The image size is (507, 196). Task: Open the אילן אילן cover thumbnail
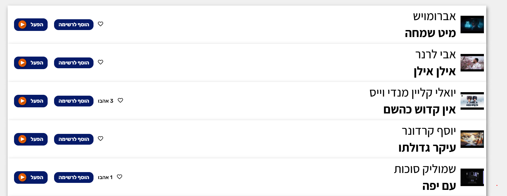pyautogui.click(x=472, y=63)
